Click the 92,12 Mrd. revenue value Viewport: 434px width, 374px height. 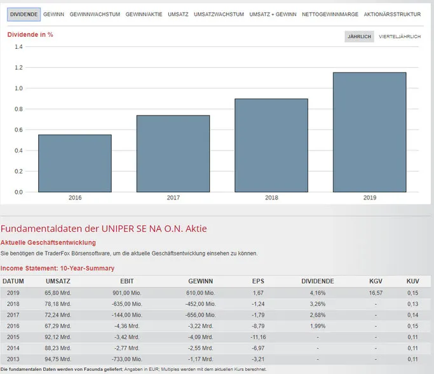tap(58, 337)
